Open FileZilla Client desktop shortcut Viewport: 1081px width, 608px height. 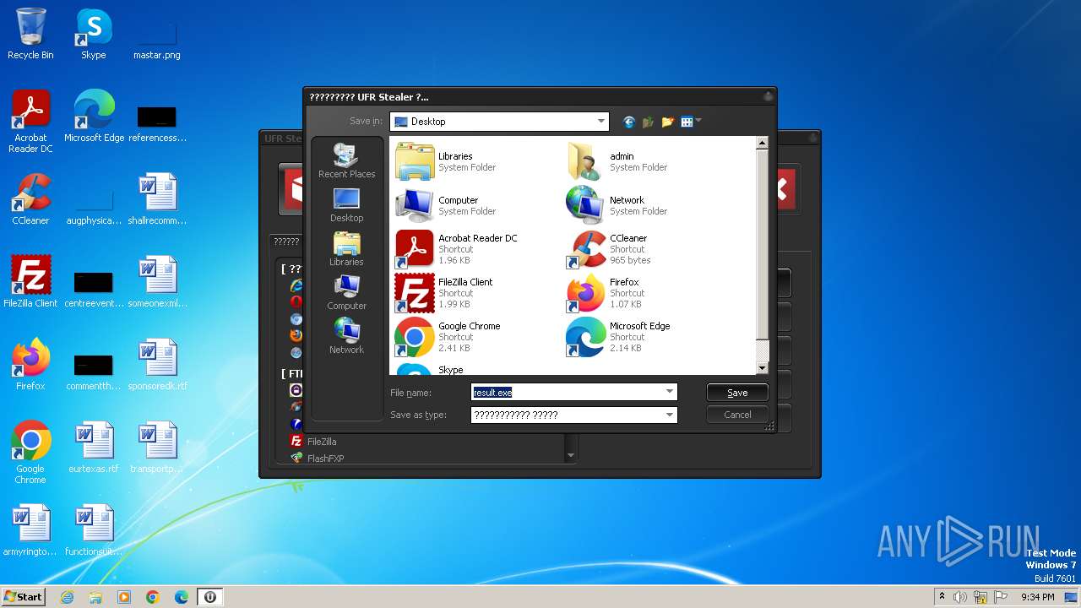click(x=30, y=282)
